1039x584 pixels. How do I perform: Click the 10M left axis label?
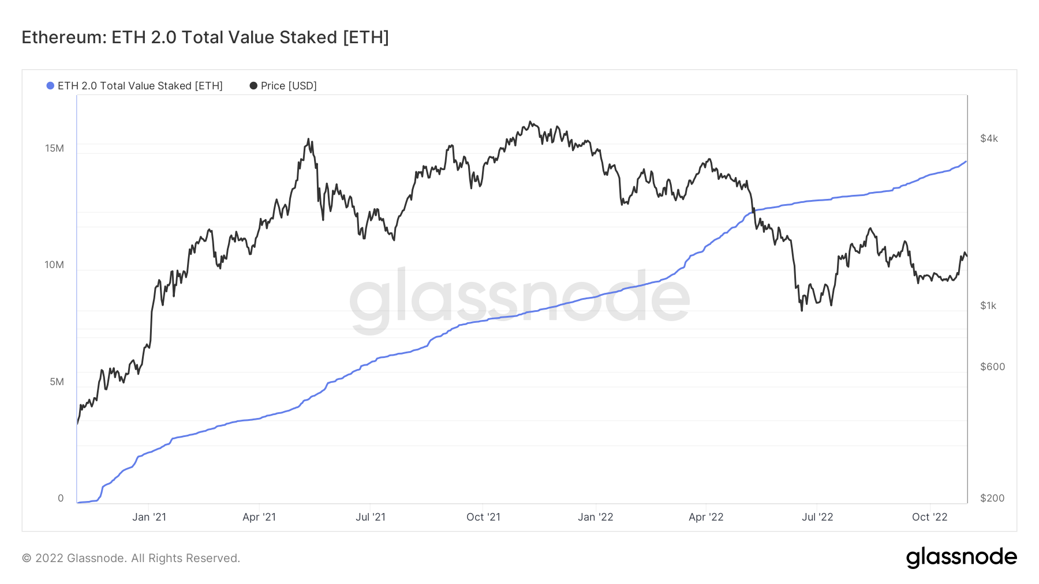(x=54, y=265)
